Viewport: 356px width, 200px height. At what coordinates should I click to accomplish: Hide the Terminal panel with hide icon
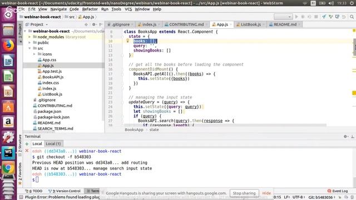pos(352,136)
